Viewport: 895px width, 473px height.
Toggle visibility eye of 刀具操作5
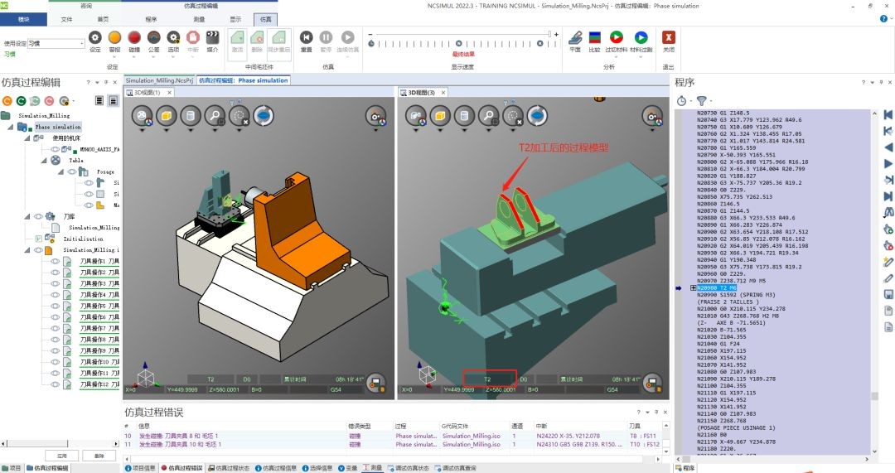click(56, 306)
